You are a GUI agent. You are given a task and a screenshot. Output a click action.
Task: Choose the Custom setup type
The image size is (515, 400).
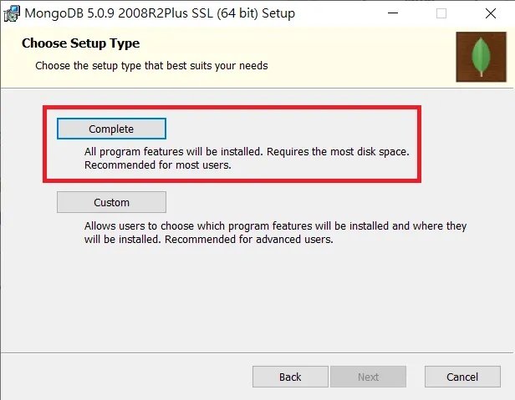(111, 202)
